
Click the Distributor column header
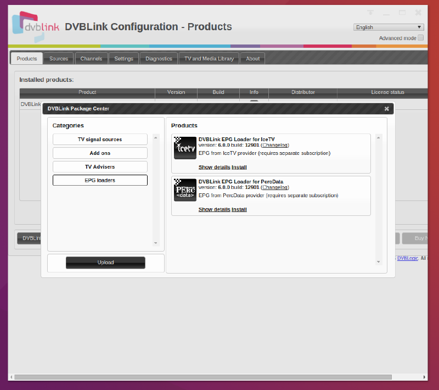point(303,92)
